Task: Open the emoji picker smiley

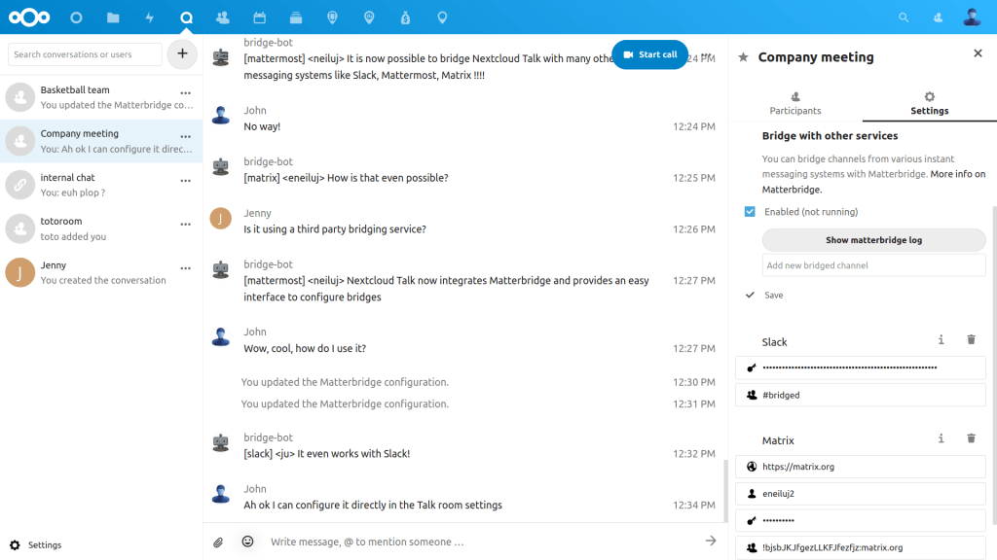Action: coord(247,542)
